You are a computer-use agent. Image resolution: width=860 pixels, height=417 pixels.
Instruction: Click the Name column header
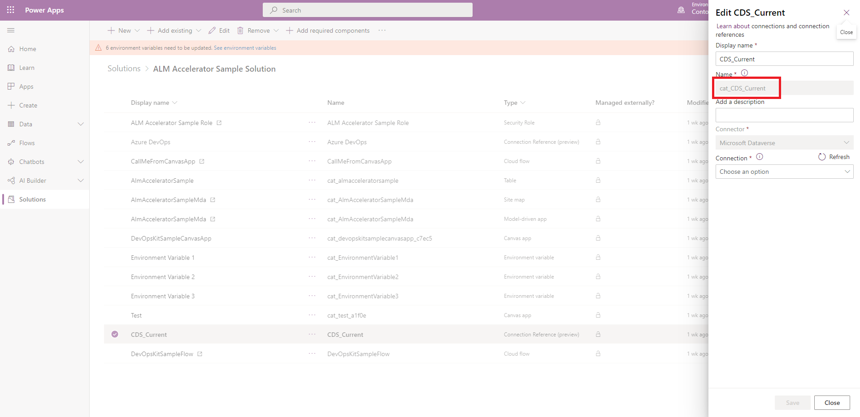tap(336, 103)
